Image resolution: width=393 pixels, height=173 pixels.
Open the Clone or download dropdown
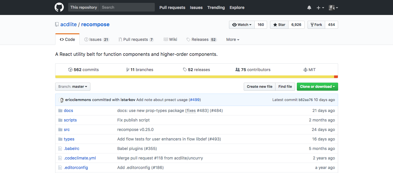coord(317,87)
